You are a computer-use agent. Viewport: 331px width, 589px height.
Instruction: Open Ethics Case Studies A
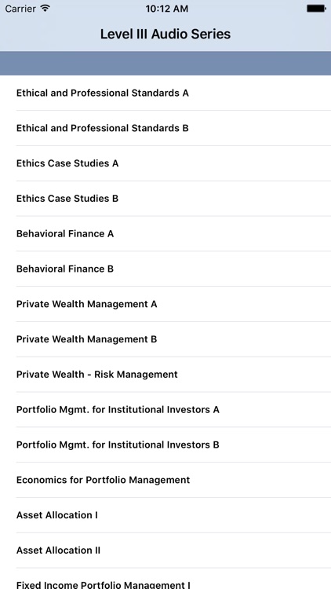(x=165, y=163)
